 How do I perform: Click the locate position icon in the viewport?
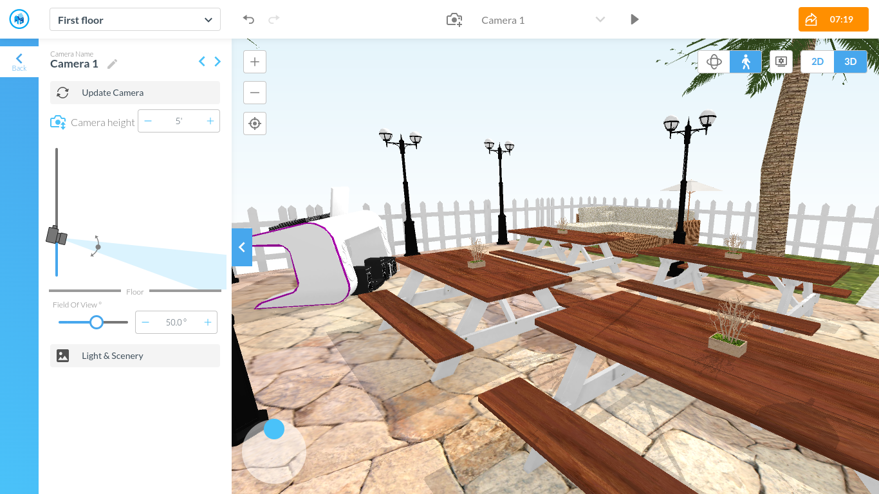(254, 123)
